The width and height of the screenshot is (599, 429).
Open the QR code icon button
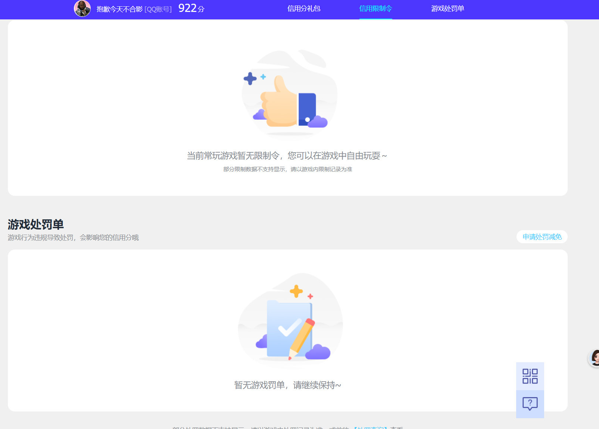tap(530, 376)
